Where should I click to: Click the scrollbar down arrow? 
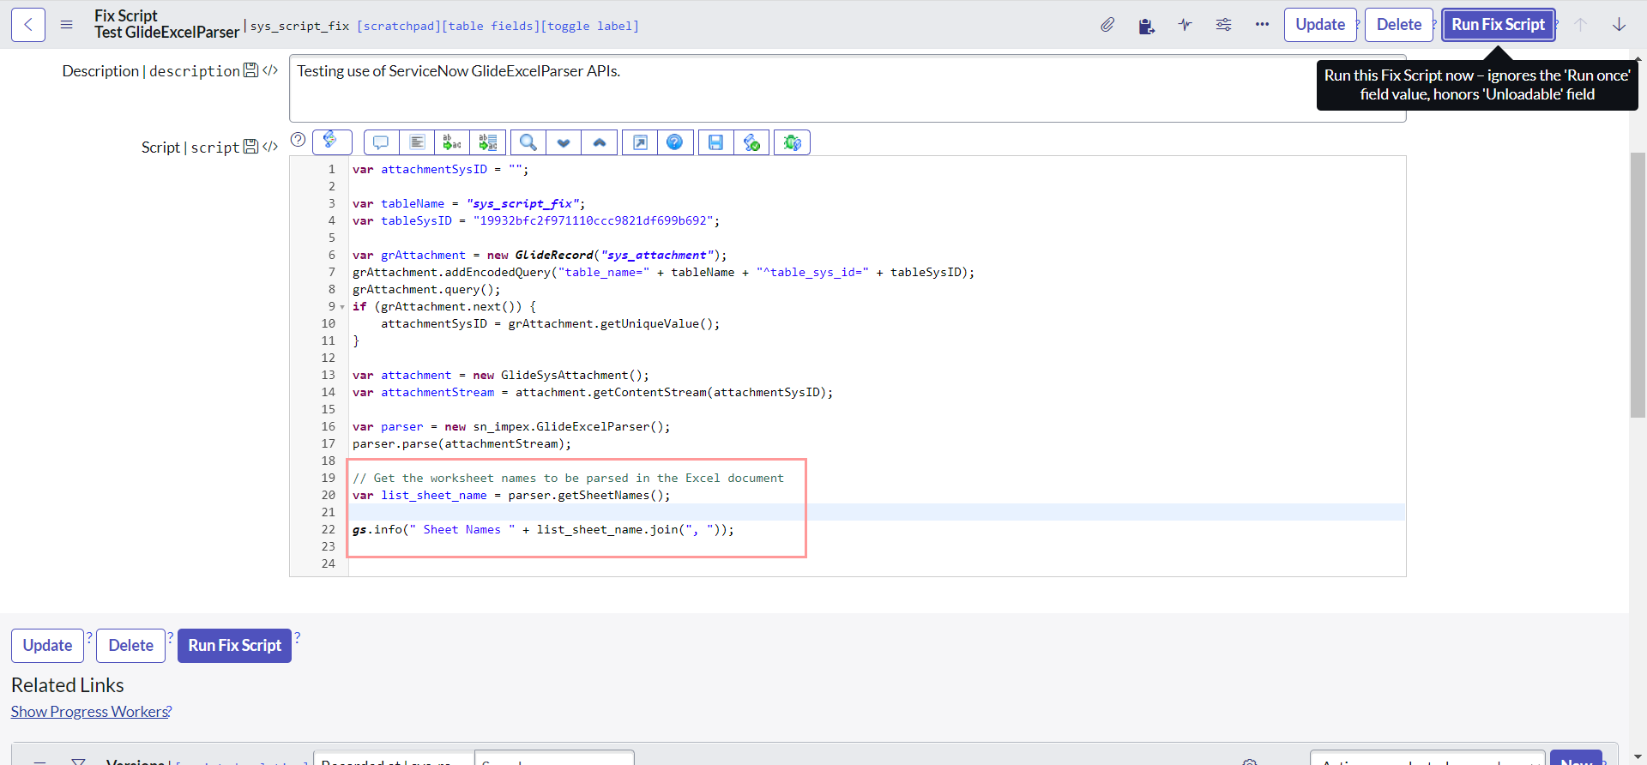(x=1638, y=758)
